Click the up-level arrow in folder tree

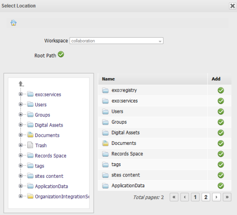[x=21, y=84]
